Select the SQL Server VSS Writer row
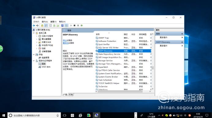Image resolution: width=212 pixels, height=118 pixels. coord(123,48)
